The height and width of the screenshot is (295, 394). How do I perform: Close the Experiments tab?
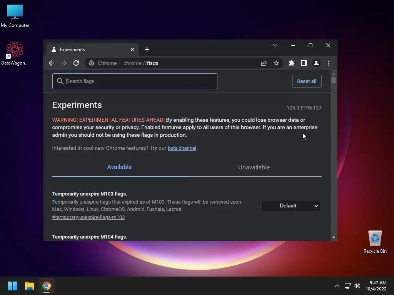[x=132, y=50]
